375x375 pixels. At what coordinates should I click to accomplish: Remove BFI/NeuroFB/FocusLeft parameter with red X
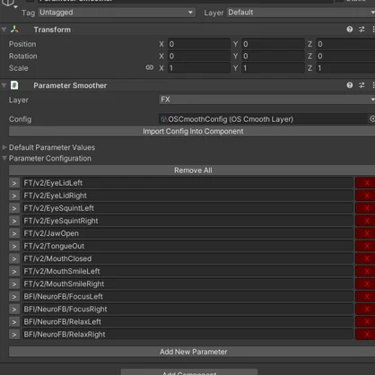(x=365, y=297)
